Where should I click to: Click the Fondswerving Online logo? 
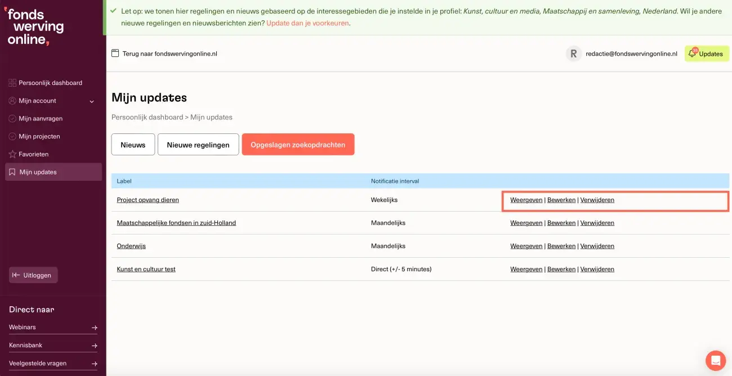(35, 27)
